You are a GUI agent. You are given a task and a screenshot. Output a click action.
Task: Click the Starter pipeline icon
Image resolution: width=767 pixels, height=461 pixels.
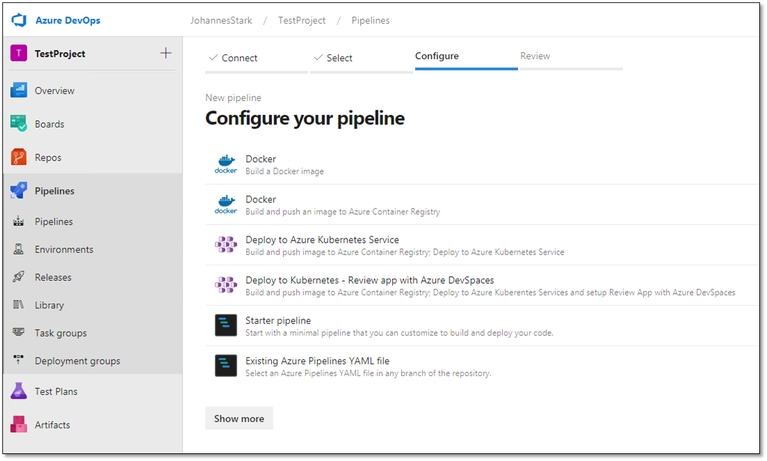226,325
